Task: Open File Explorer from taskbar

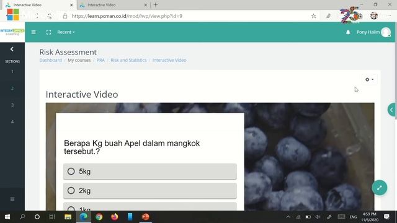Action: [x=68, y=217]
